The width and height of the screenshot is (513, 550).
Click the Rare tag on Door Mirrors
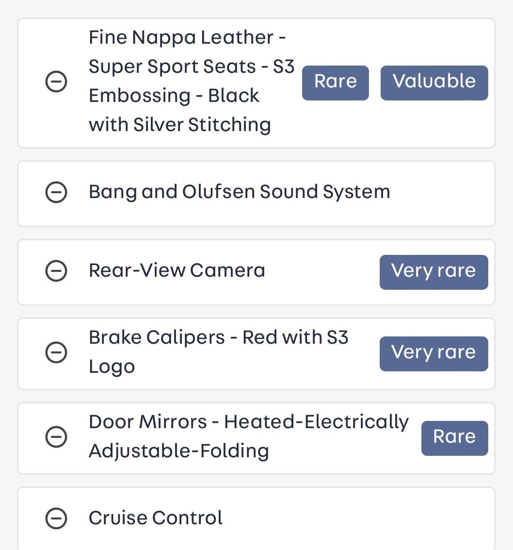(454, 438)
